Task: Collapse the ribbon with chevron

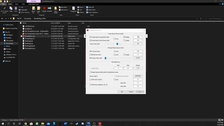Action: point(220,4)
